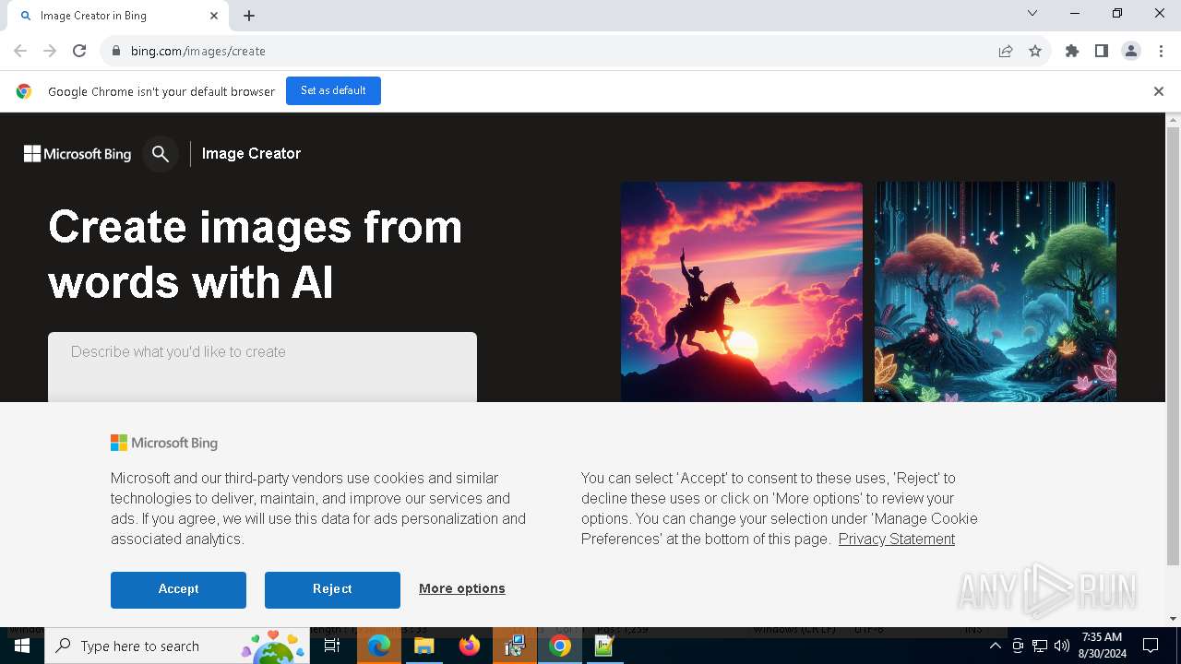Click Set as default button
Image resolution: width=1181 pixels, height=664 pixels.
333,91
